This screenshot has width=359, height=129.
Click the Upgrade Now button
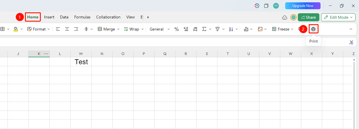click(303, 6)
